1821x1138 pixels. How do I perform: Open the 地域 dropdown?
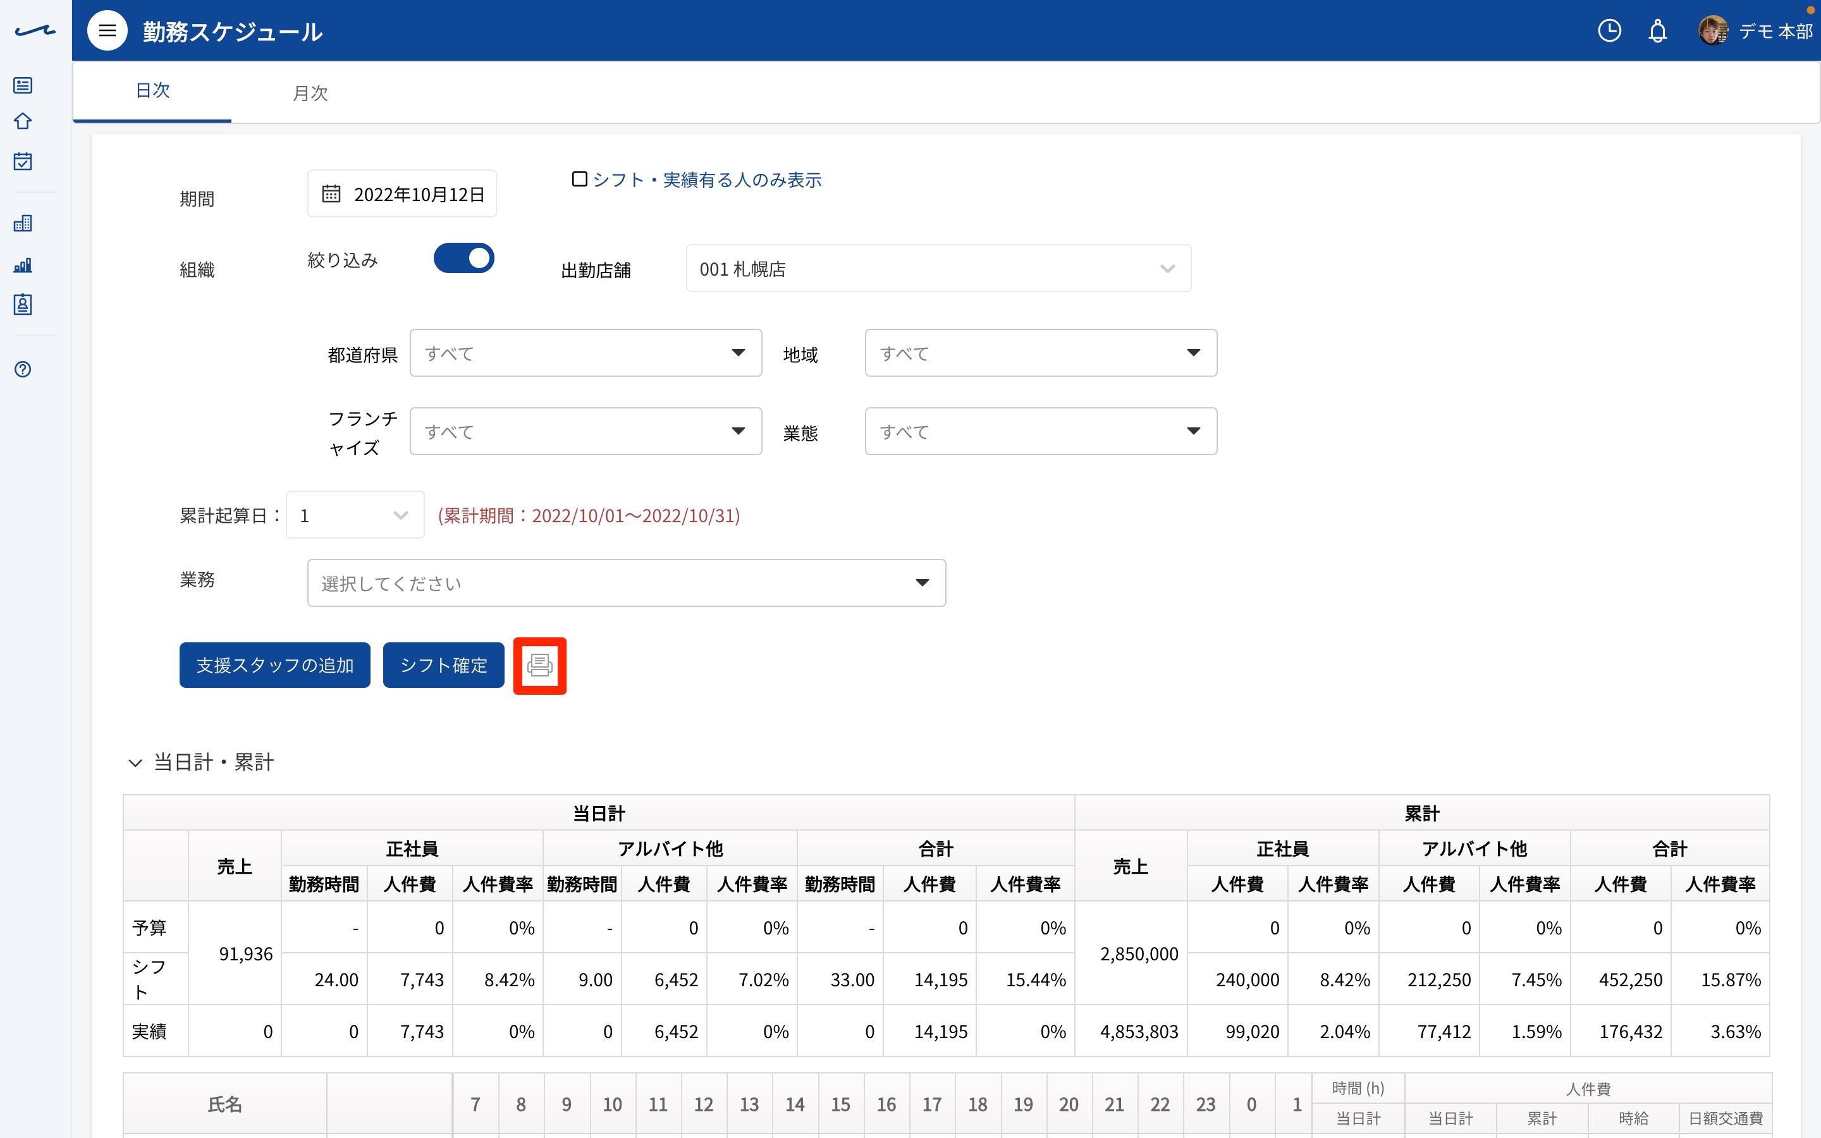point(1041,353)
